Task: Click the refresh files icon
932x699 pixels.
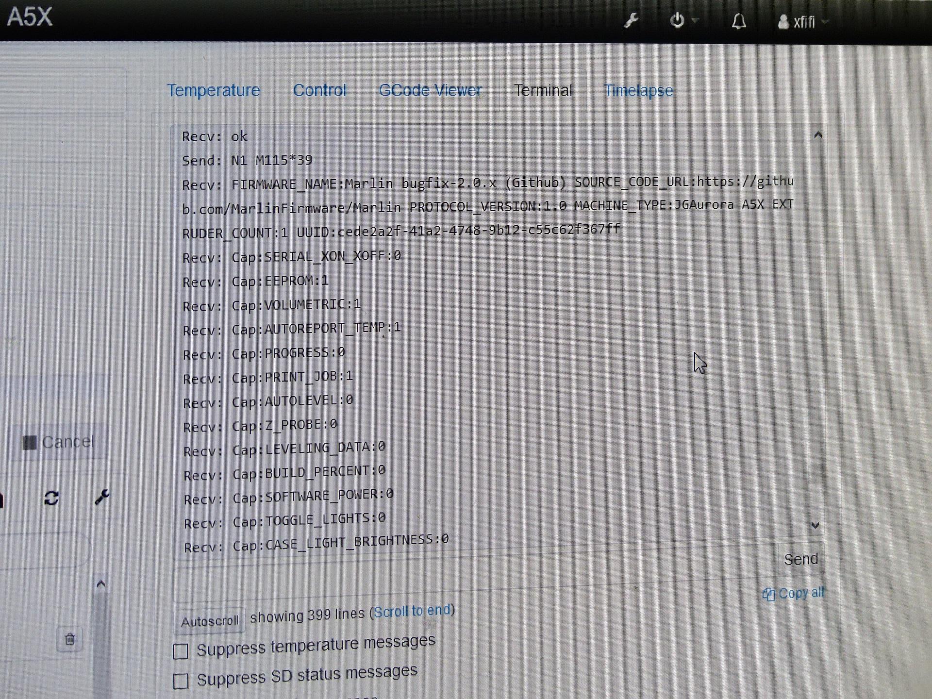Action: [x=51, y=498]
